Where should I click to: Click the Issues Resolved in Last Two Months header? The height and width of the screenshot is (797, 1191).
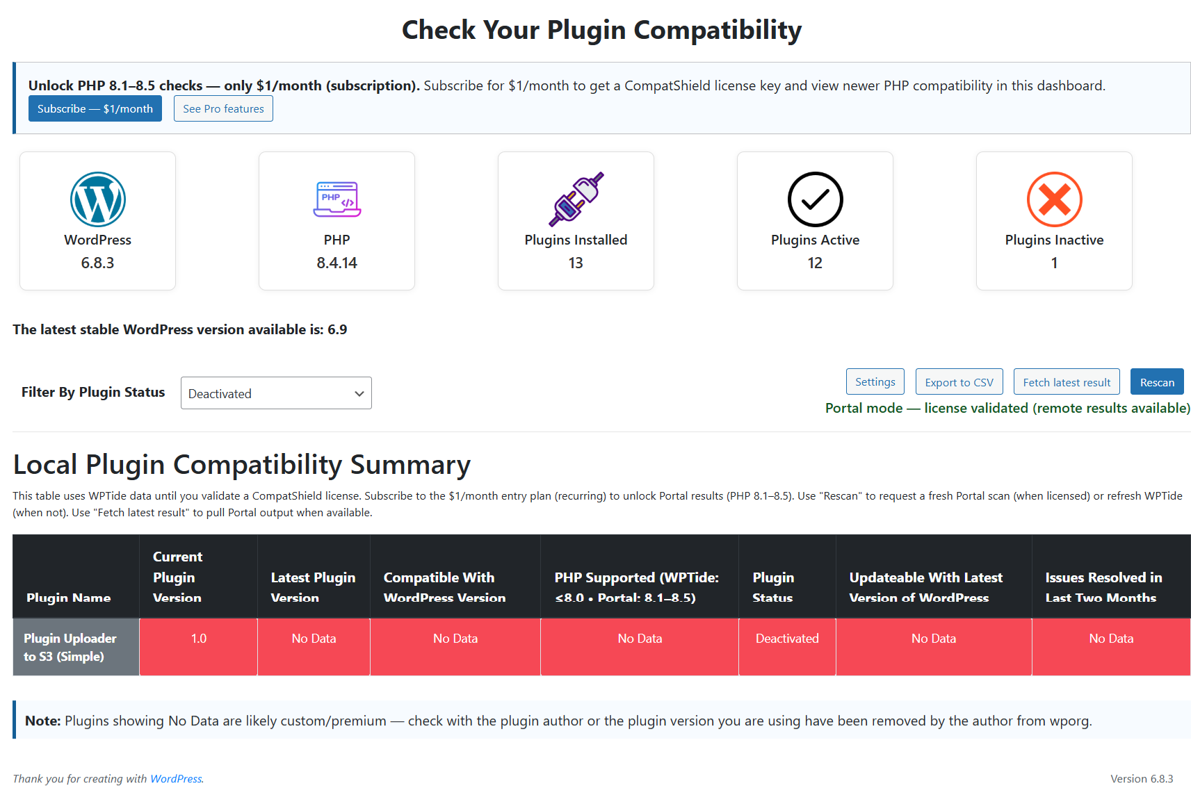point(1103,587)
